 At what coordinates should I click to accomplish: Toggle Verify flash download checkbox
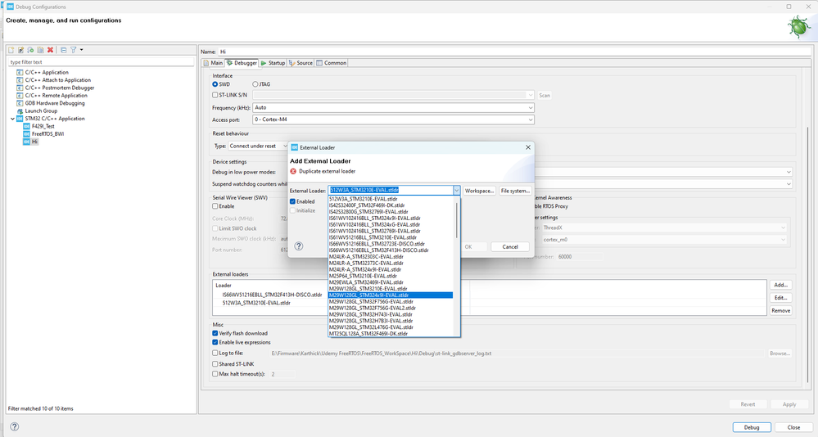(x=215, y=333)
